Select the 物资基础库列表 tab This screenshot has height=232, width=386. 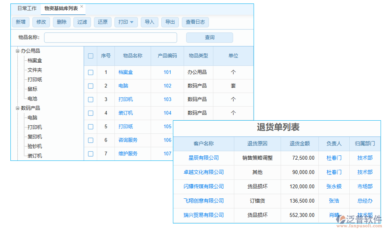click(61, 8)
